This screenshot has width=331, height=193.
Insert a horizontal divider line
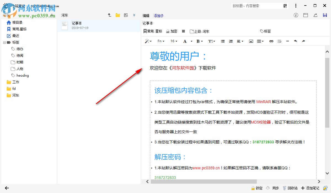click(287, 41)
